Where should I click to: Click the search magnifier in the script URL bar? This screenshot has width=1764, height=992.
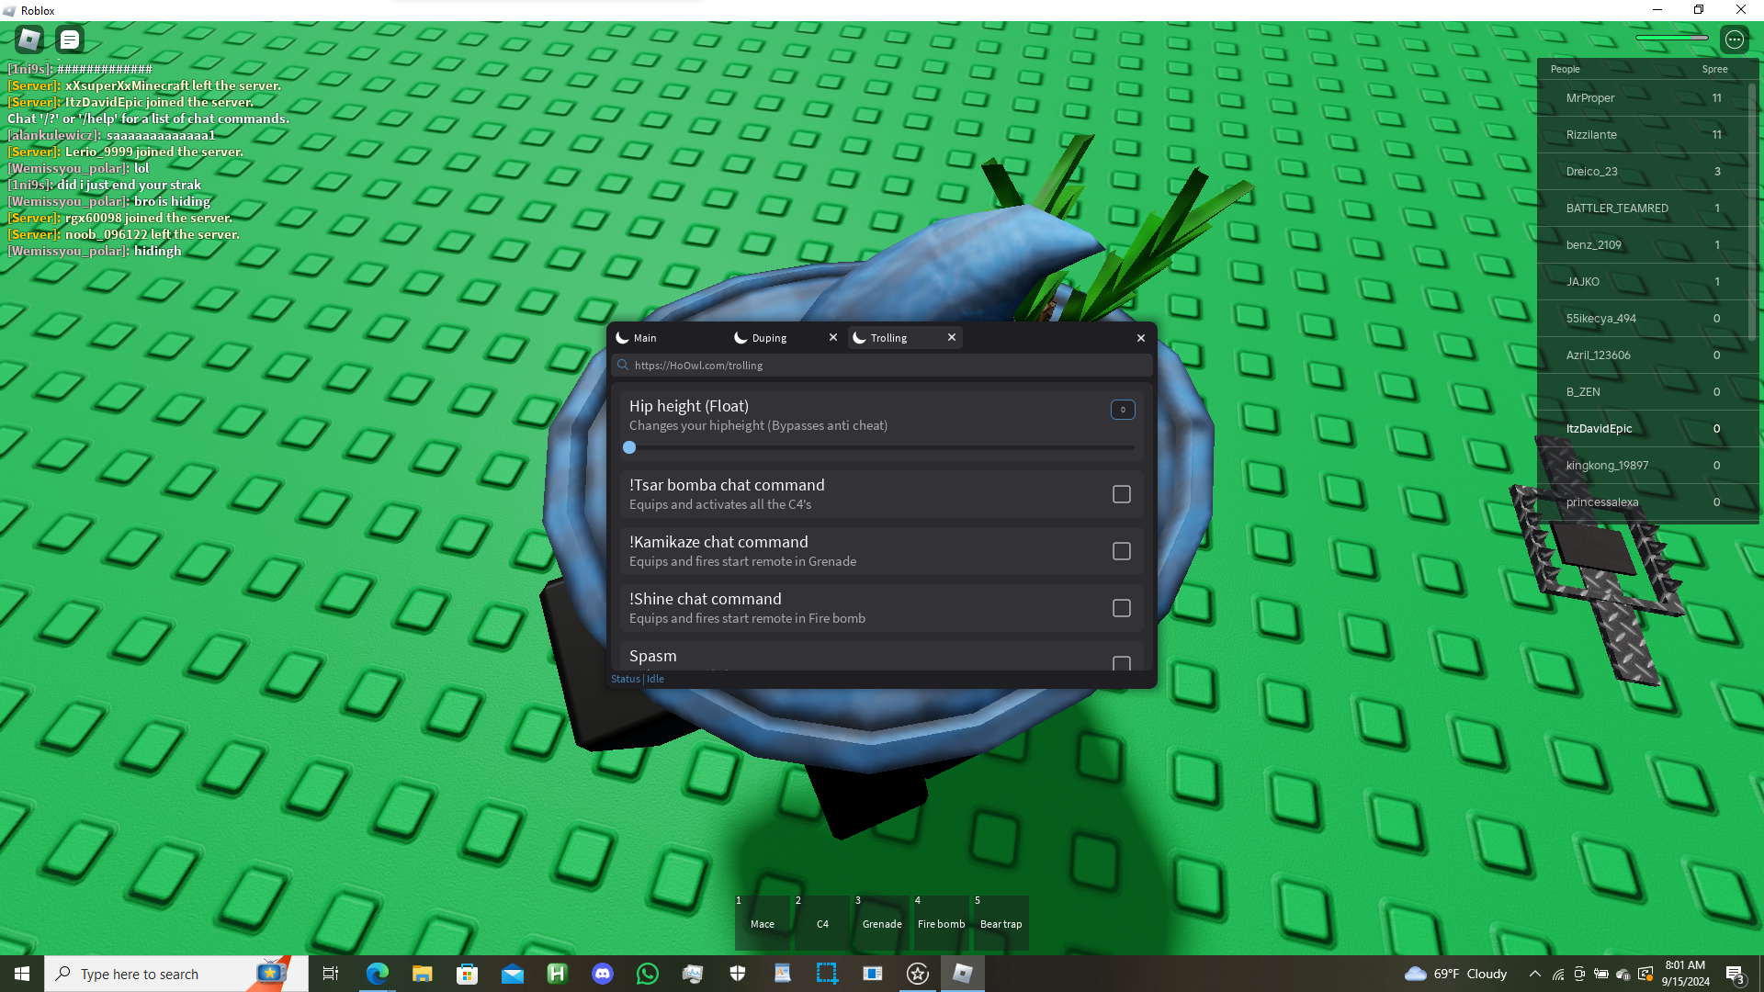[x=623, y=366]
